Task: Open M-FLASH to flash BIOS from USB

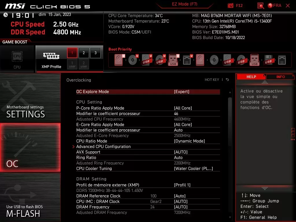Action: coord(30,202)
